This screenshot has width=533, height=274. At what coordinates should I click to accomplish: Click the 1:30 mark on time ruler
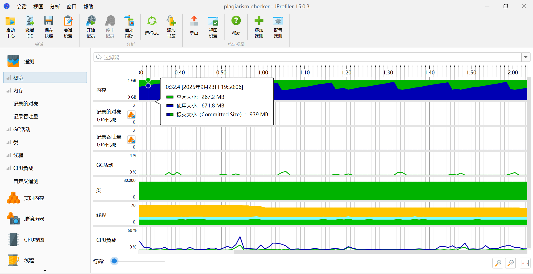(388, 72)
